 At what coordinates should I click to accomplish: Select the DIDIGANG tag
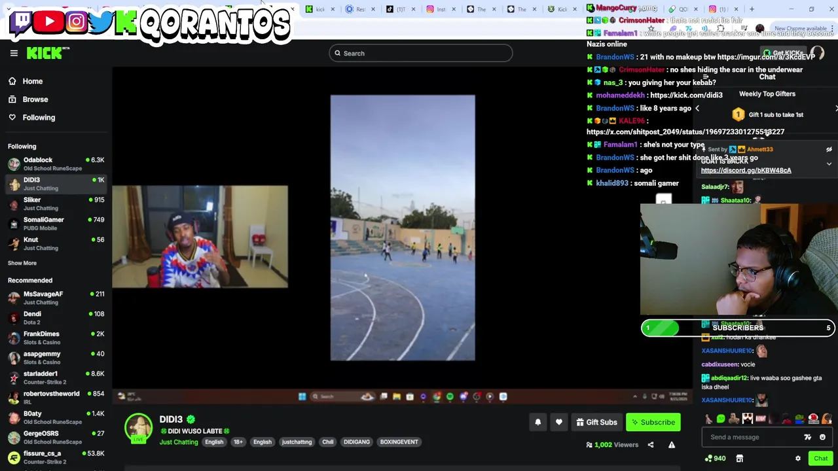coord(357,442)
